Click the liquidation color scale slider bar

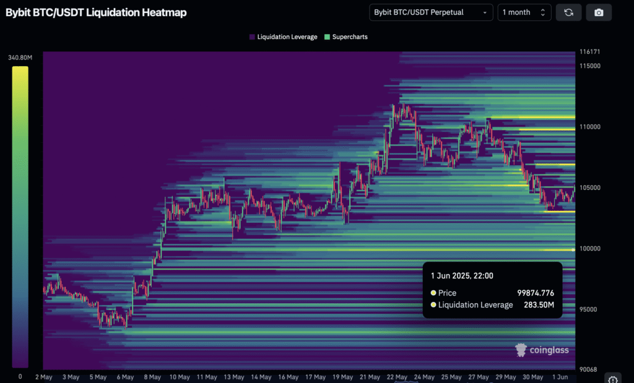click(x=20, y=217)
